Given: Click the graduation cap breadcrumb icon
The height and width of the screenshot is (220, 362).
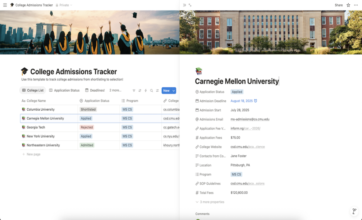Looking at the screenshot, I should coord(12,5).
